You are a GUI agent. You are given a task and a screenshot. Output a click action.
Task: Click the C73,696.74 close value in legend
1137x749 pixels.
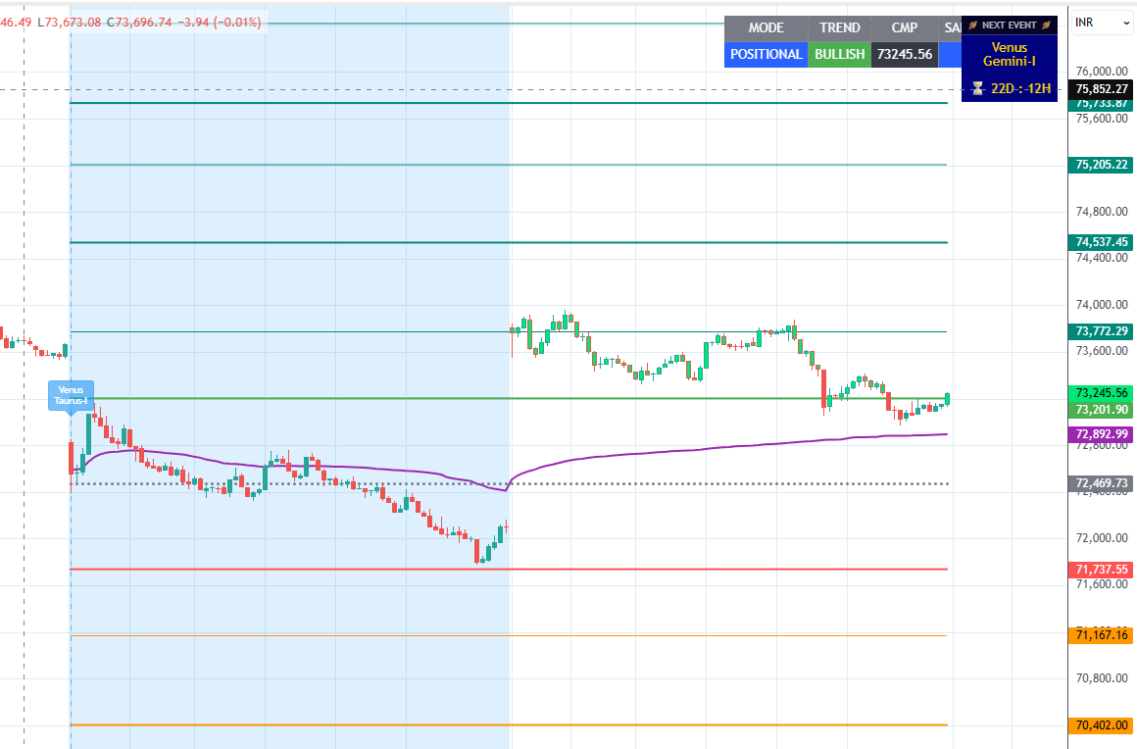(139, 23)
